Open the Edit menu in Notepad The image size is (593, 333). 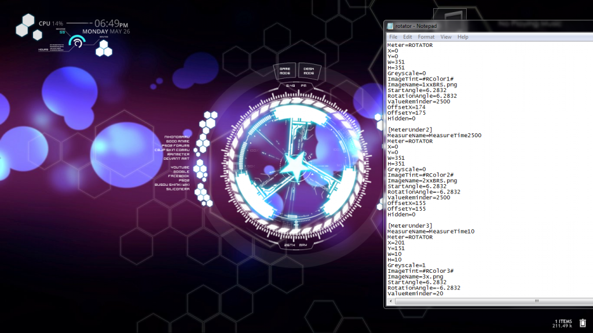407,36
